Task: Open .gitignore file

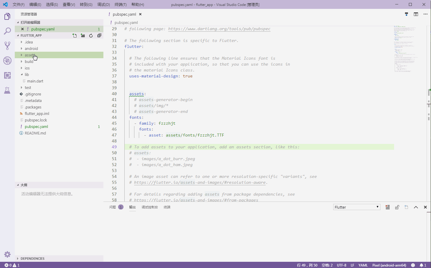Action: coord(59,94)
